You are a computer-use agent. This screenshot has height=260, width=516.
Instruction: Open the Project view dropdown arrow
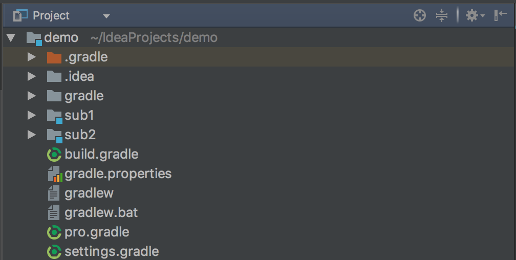tap(106, 16)
